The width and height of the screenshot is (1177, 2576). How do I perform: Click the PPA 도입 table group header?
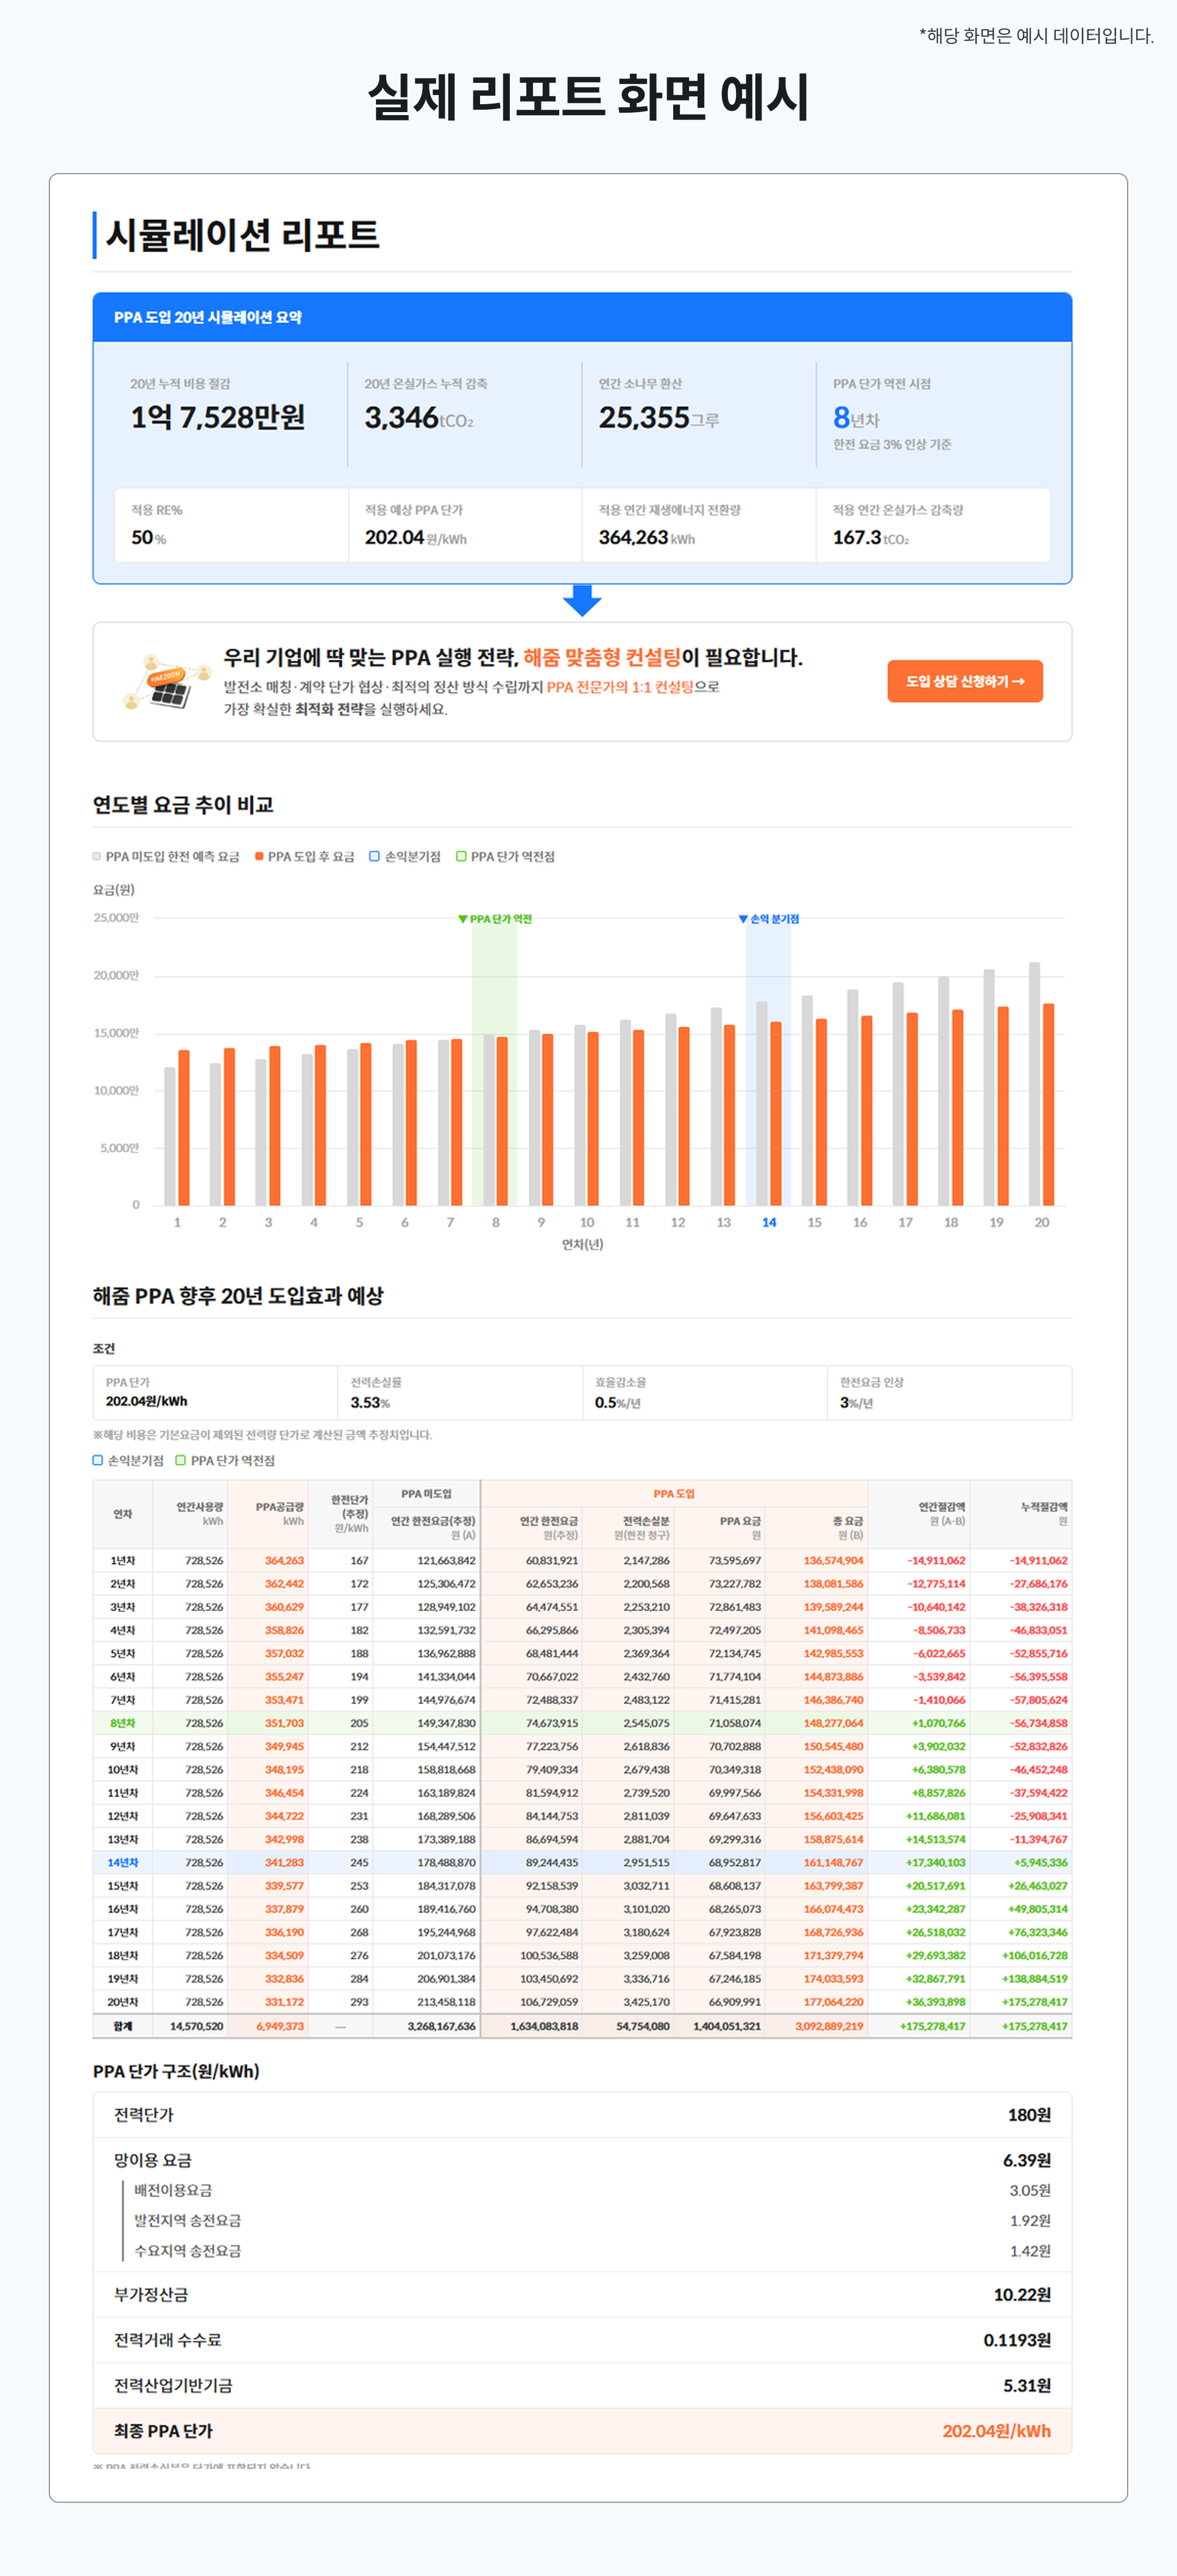point(674,1493)
